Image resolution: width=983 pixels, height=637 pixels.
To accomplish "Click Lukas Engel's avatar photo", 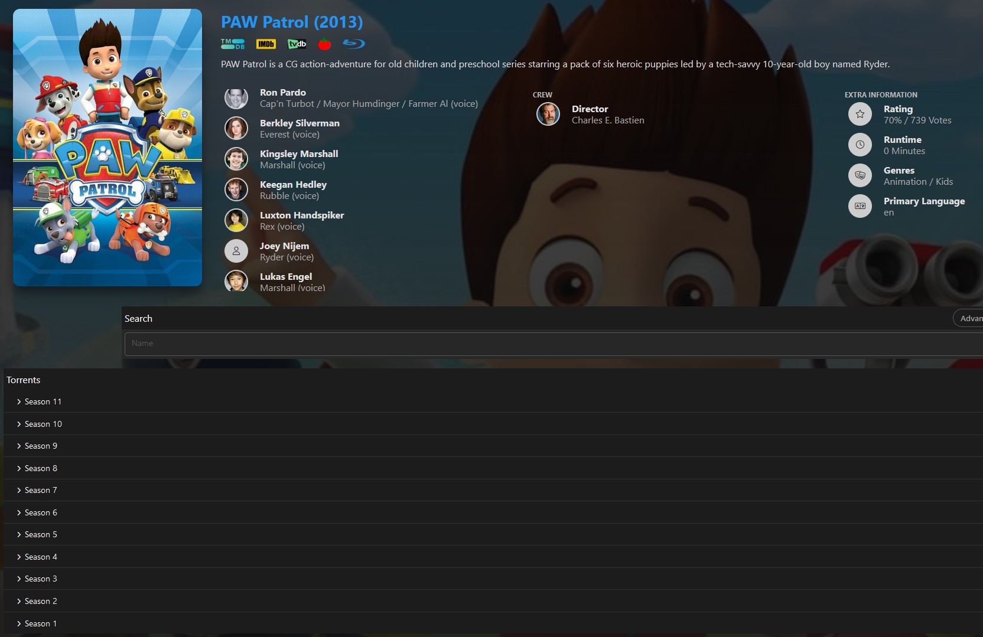I will pos(236,281).
